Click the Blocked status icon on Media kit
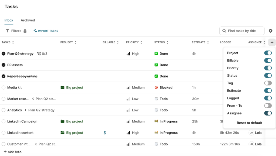 click(156, 88)
